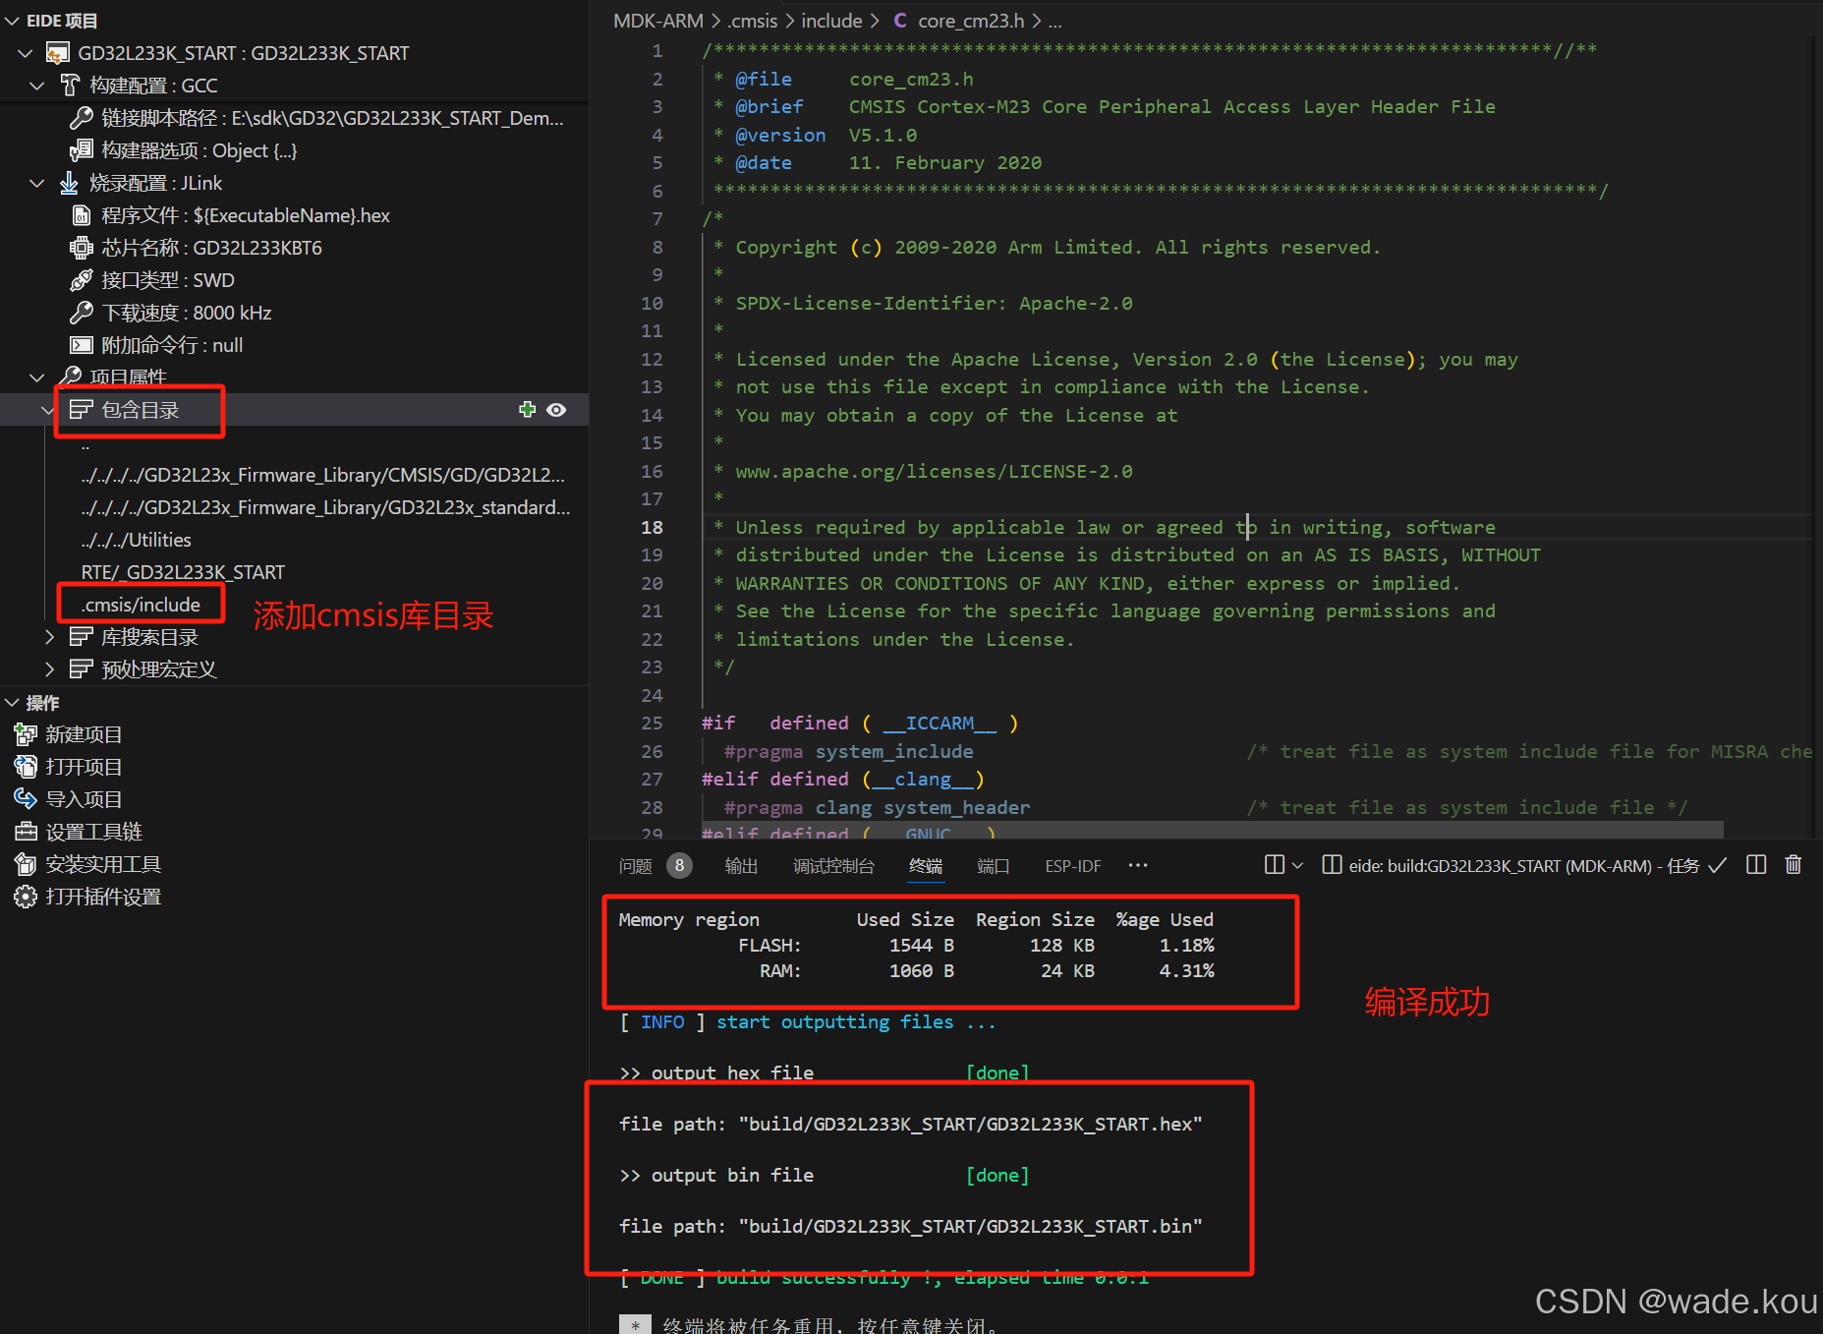Click the terminal icon for 附加命令行
Screen dimensions: 1823x1334
click(x=82, y=345)
